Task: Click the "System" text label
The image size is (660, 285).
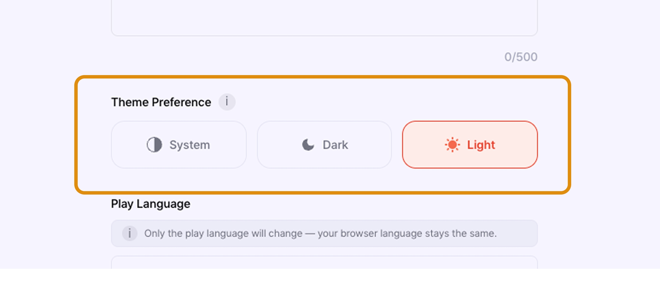Action: click(x=190, y=145)
